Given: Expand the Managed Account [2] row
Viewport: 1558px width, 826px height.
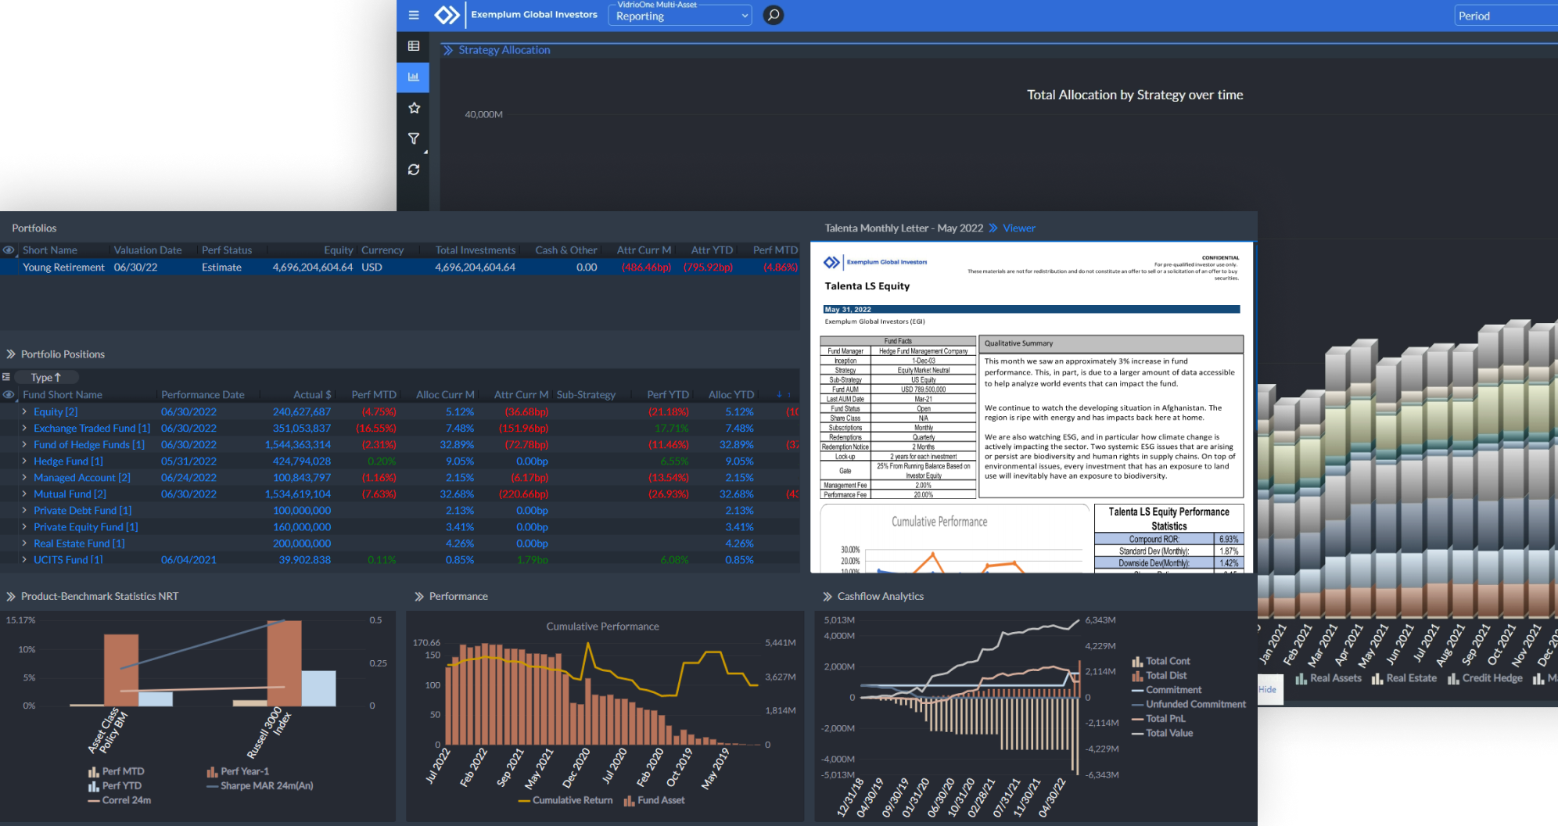Looking at the screenshot, I should [x=24, y=477].
